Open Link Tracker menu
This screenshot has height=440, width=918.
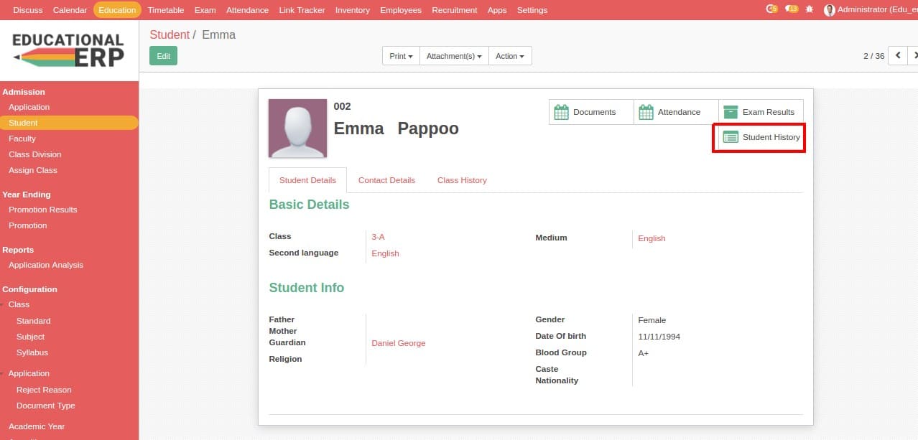pyautogui.click(x=302, y=10)
